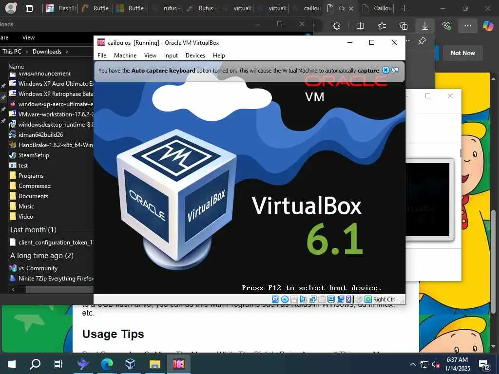Open Edge Extensions puzzle icon
This screenshot has height=374, width=499.
(x=337, y=26)
